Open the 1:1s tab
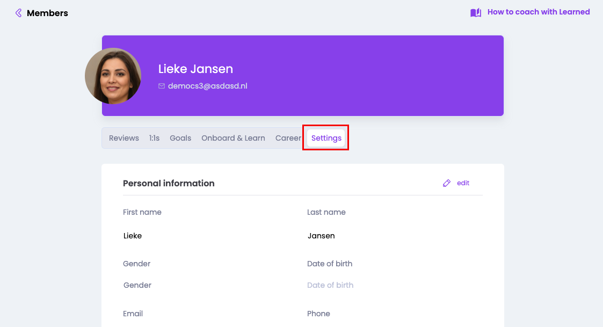The width and height of the screenshot is (603, 327). (x=154, y=138)
